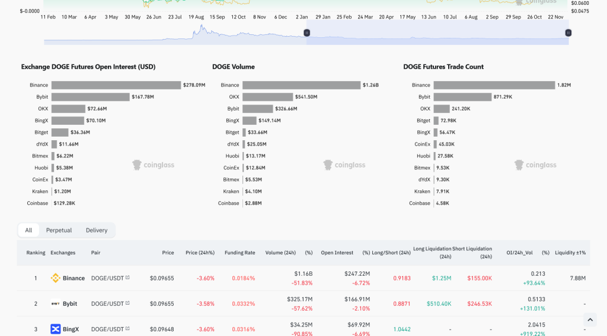Click DOGE/USDT pair in Bybit row

pos(107,303)
